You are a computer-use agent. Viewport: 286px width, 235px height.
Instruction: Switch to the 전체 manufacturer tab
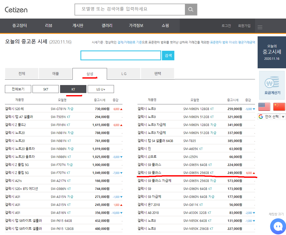click(22, 73)
